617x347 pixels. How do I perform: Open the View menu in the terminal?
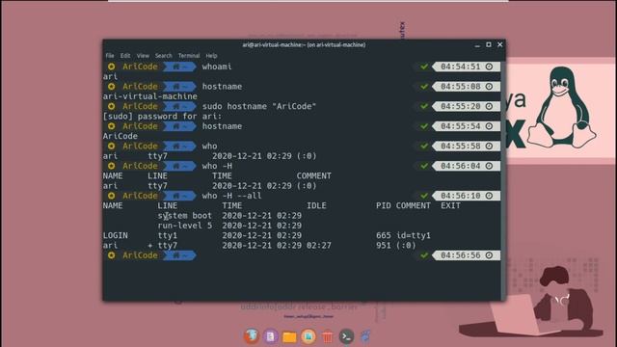click(143, 56)
